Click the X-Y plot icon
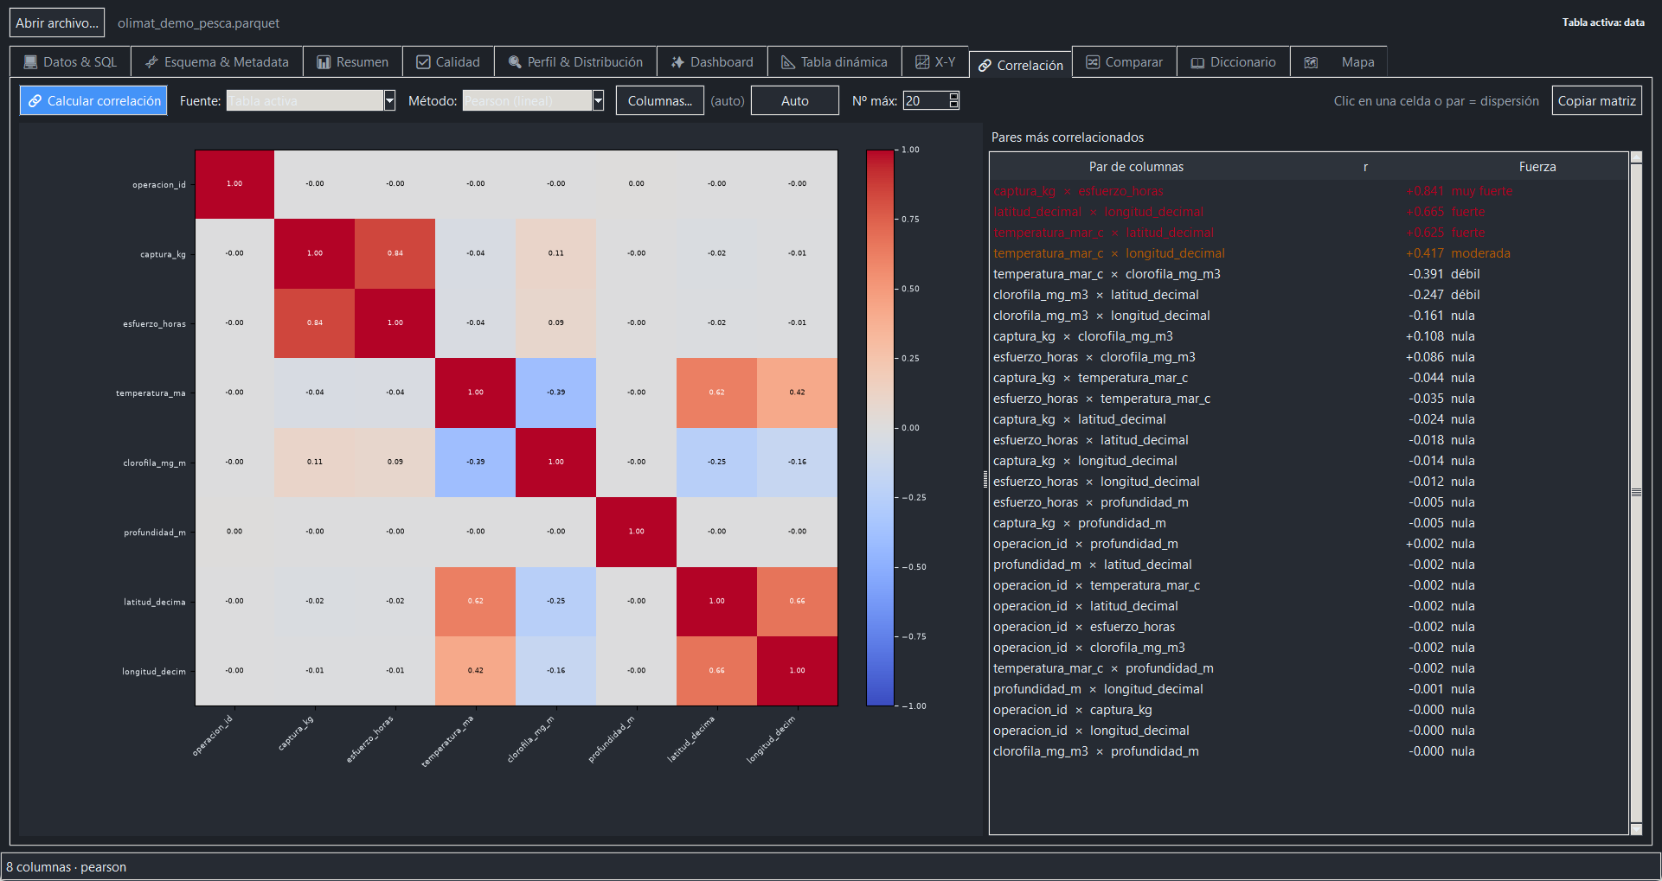Viewport: 1662px width, 881px height. [922, 62]
